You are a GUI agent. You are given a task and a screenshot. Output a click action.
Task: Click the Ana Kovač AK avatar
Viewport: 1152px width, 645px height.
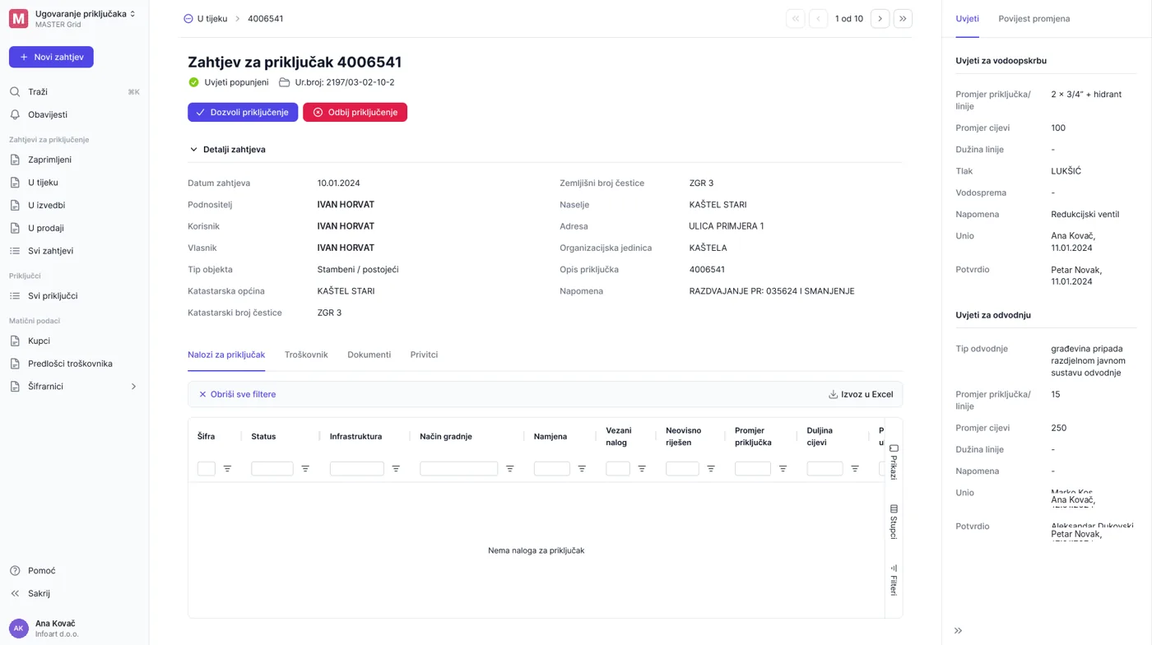pyautogui.click(x=18, y=628)
